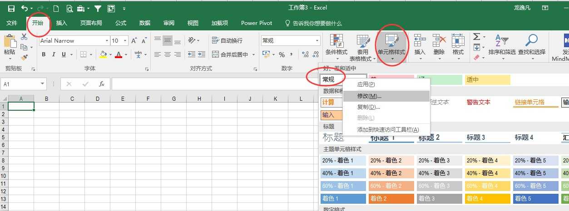Click the AutoSum sigma icon

coord(476,37)
